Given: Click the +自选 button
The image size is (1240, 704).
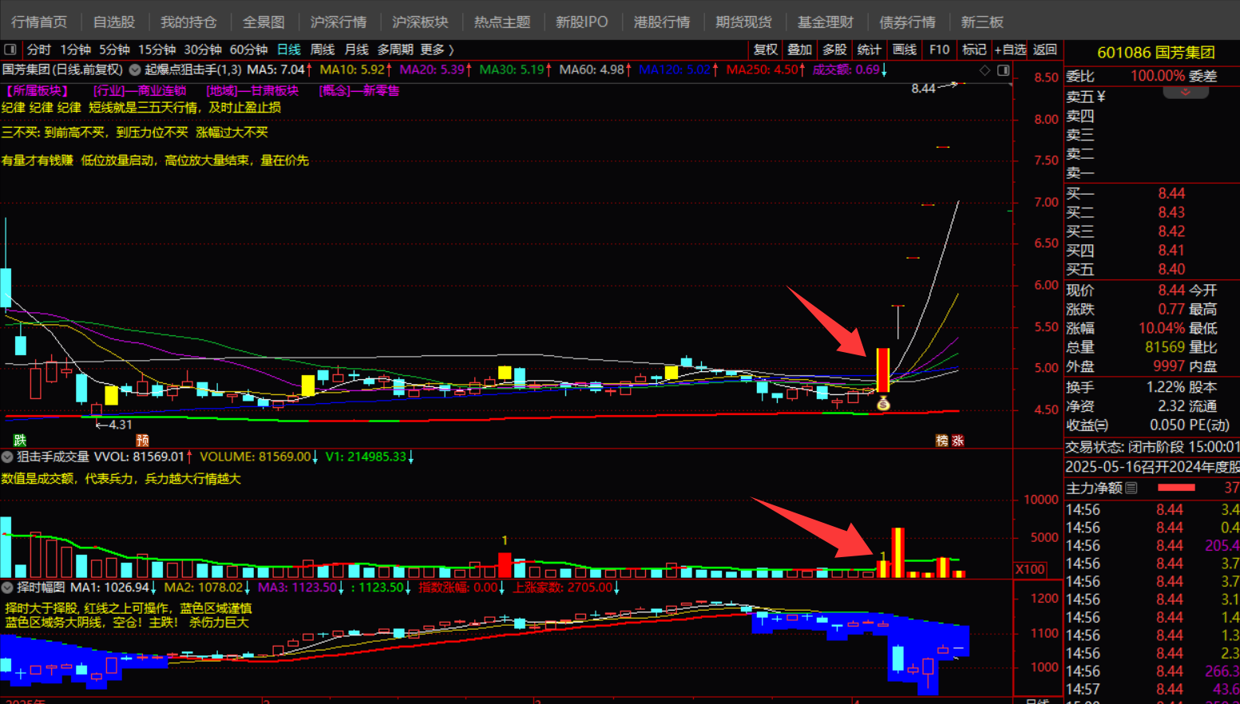Looking at the screenshot, I should [1009, 49].
